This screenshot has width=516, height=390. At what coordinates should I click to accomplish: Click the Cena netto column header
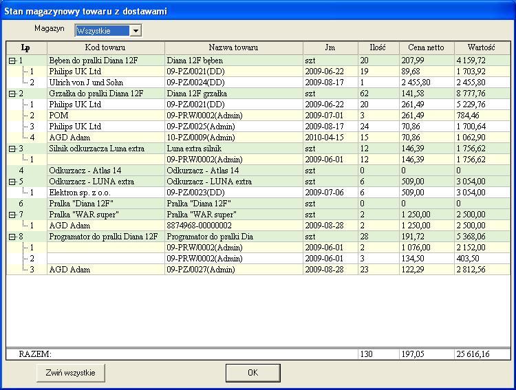[x=427, y=47]
